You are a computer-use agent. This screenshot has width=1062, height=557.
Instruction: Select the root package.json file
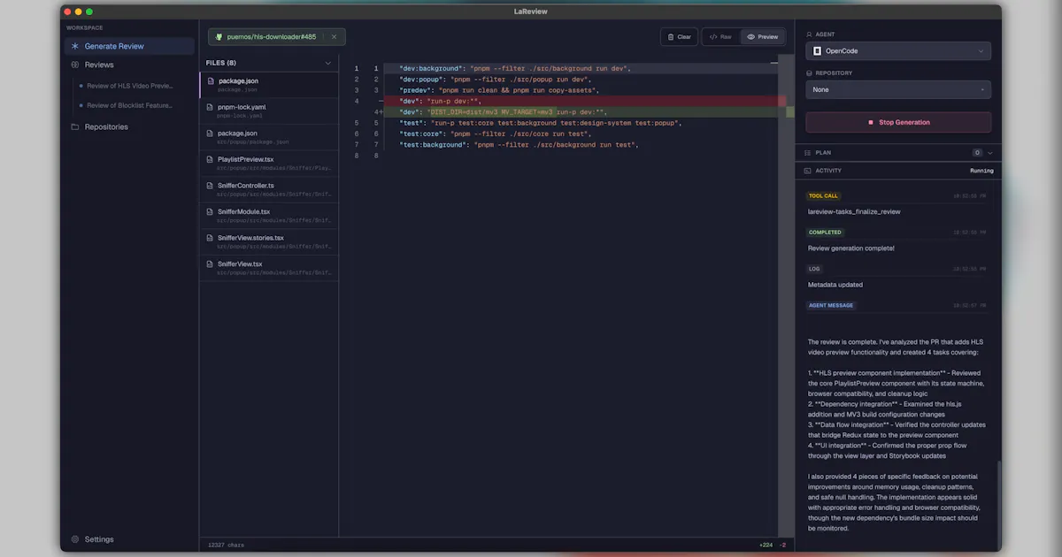[x=269, y=85]
